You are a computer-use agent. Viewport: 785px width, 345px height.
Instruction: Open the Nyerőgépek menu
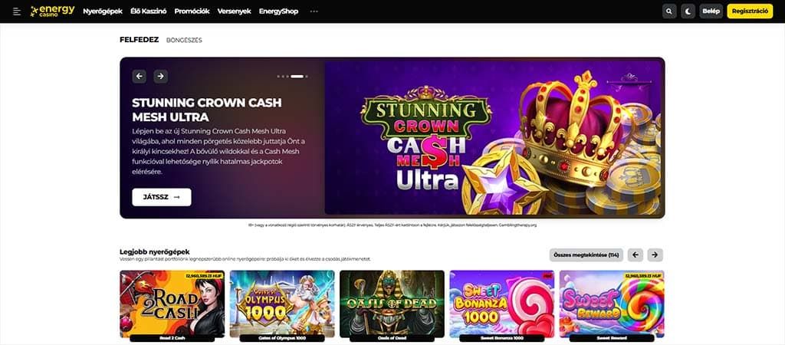click(x=103, y=11)
